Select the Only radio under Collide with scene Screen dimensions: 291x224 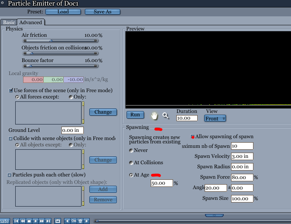[71, 145]
